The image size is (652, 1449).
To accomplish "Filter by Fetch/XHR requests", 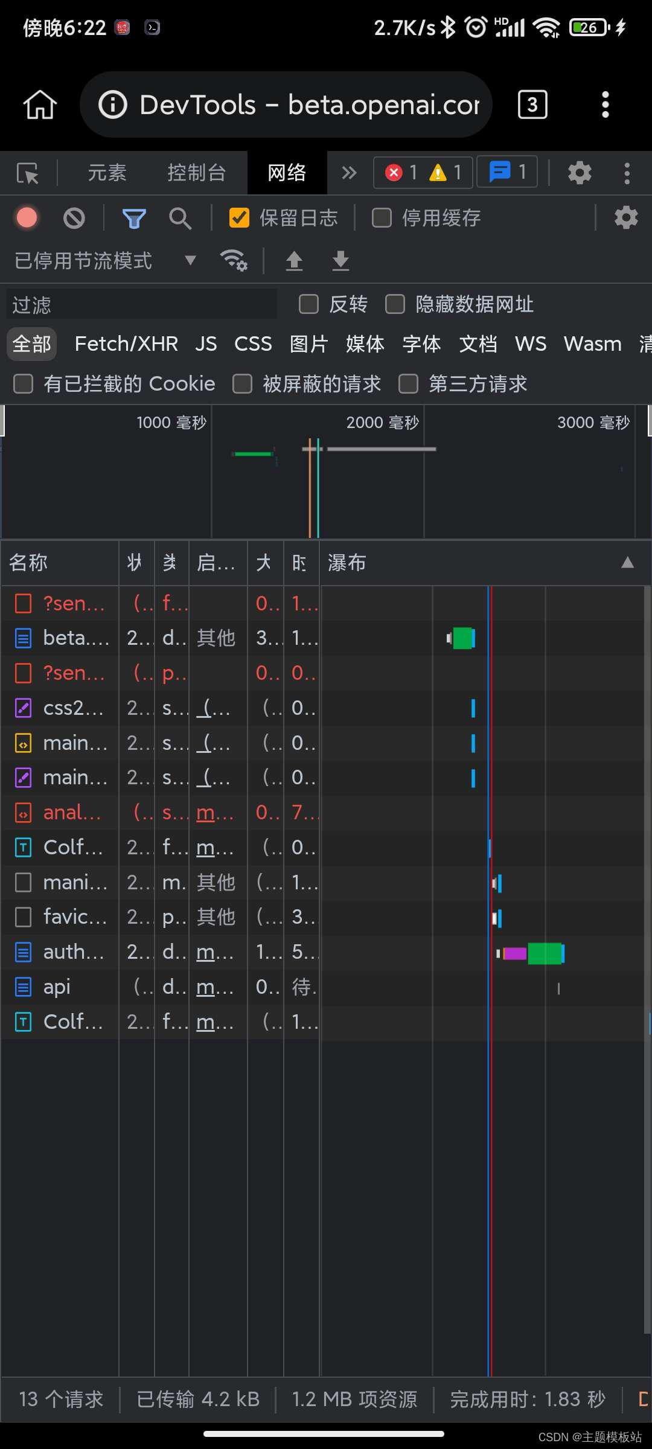I will [126, 344].
